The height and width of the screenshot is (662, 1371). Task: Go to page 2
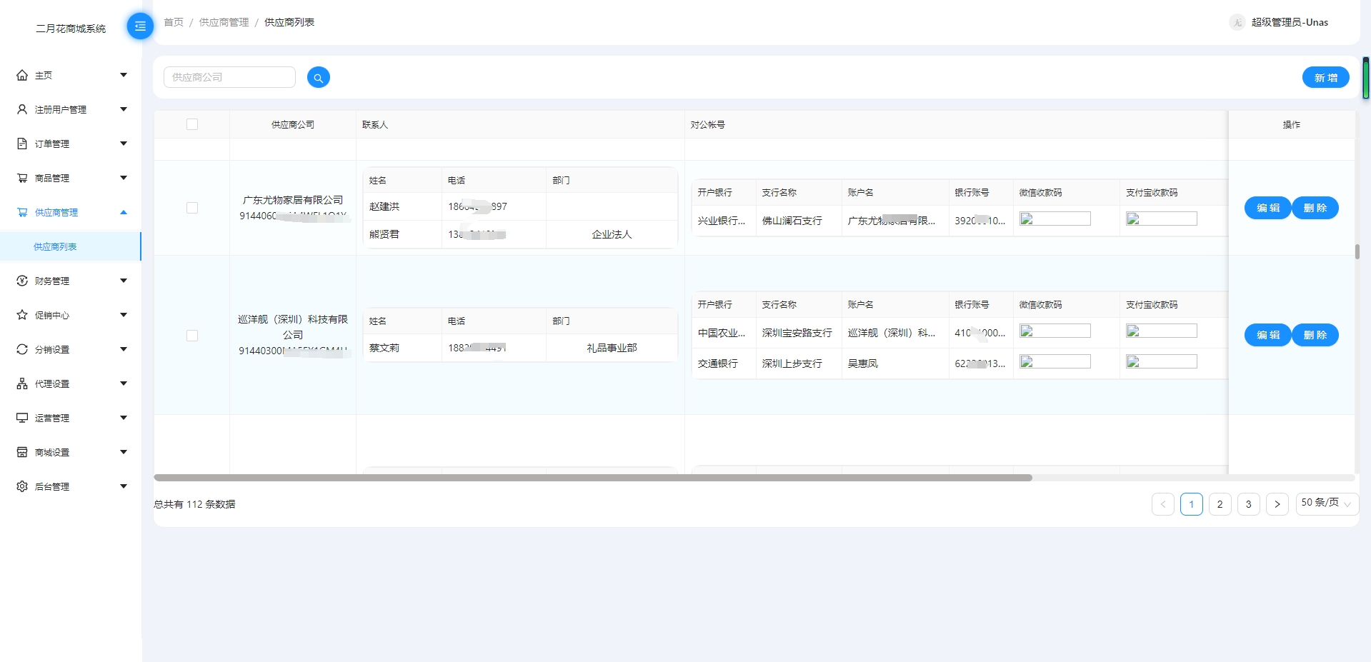1220,504
